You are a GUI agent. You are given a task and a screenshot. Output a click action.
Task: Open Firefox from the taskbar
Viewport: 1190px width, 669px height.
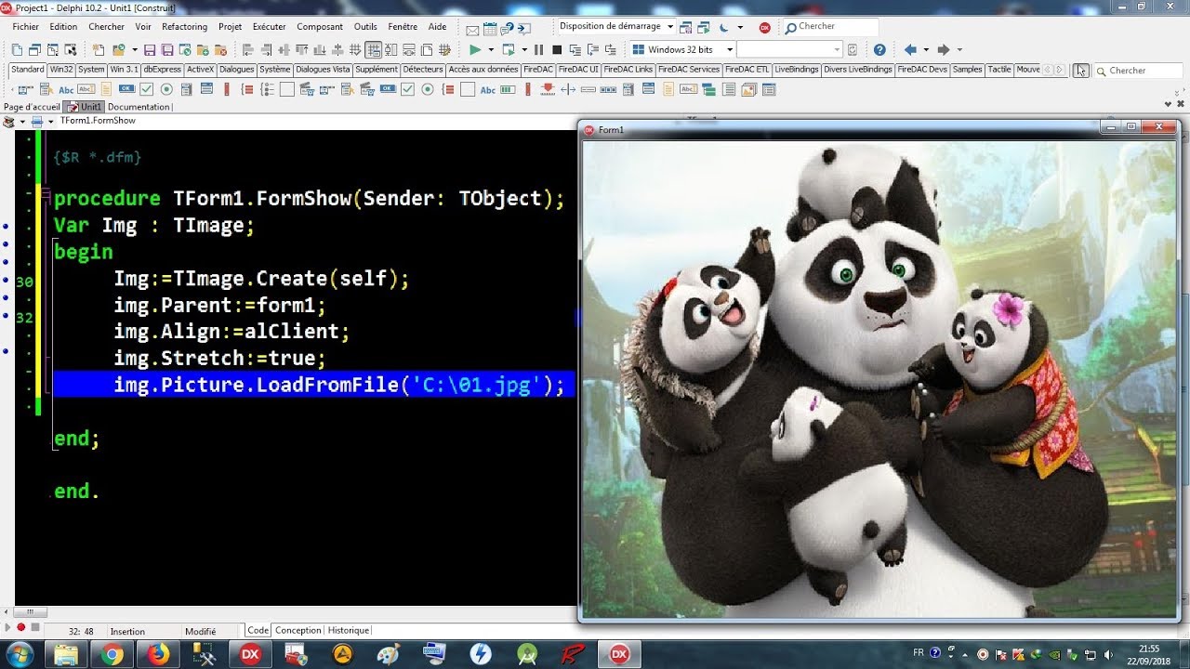pos(158,654)
